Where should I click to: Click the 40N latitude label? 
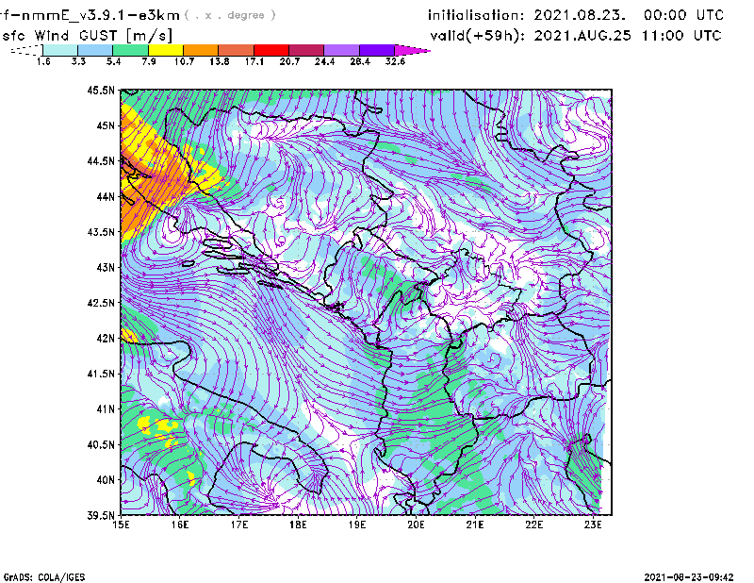click(x=106, y=480)
